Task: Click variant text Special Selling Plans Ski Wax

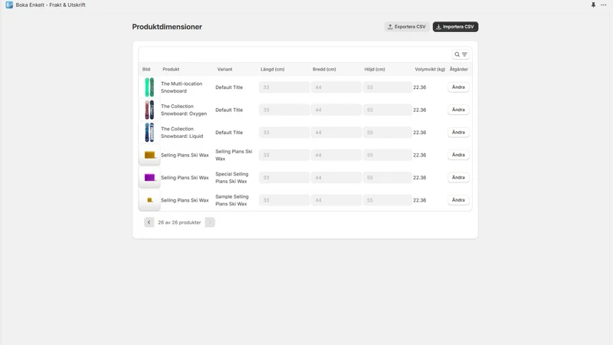Action: pyautogui.click(x=232, y=178)
